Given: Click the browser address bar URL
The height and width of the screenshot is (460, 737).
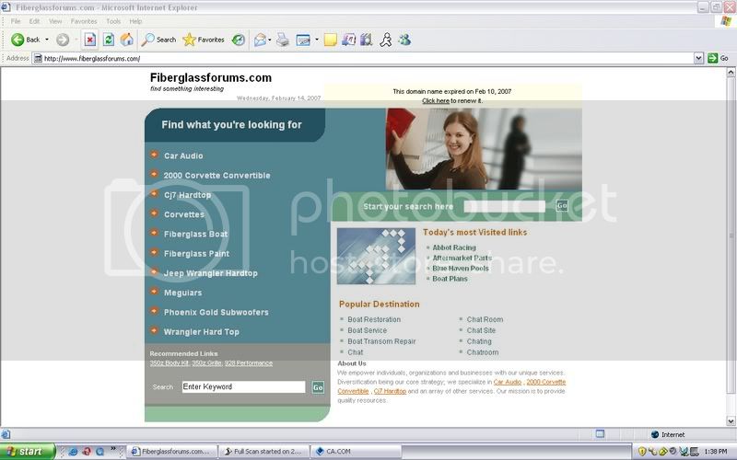Looking at the screenshot, I should coord(92,59).
